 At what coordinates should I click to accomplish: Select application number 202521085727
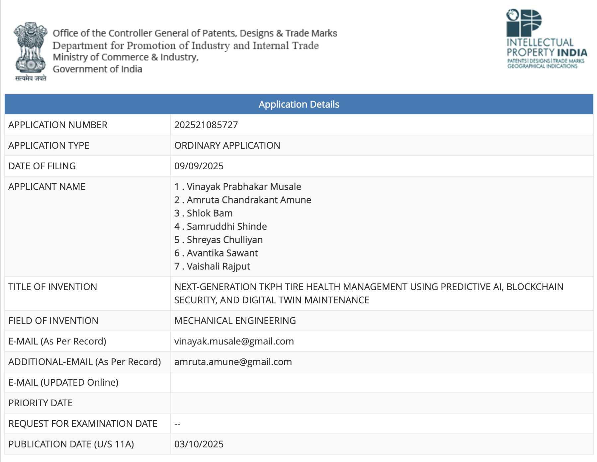(x=206, y=125)
